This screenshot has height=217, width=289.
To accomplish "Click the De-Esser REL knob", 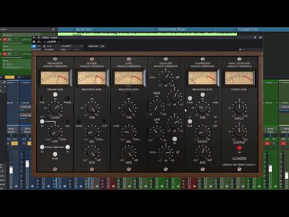I will (x=92, y=132).
